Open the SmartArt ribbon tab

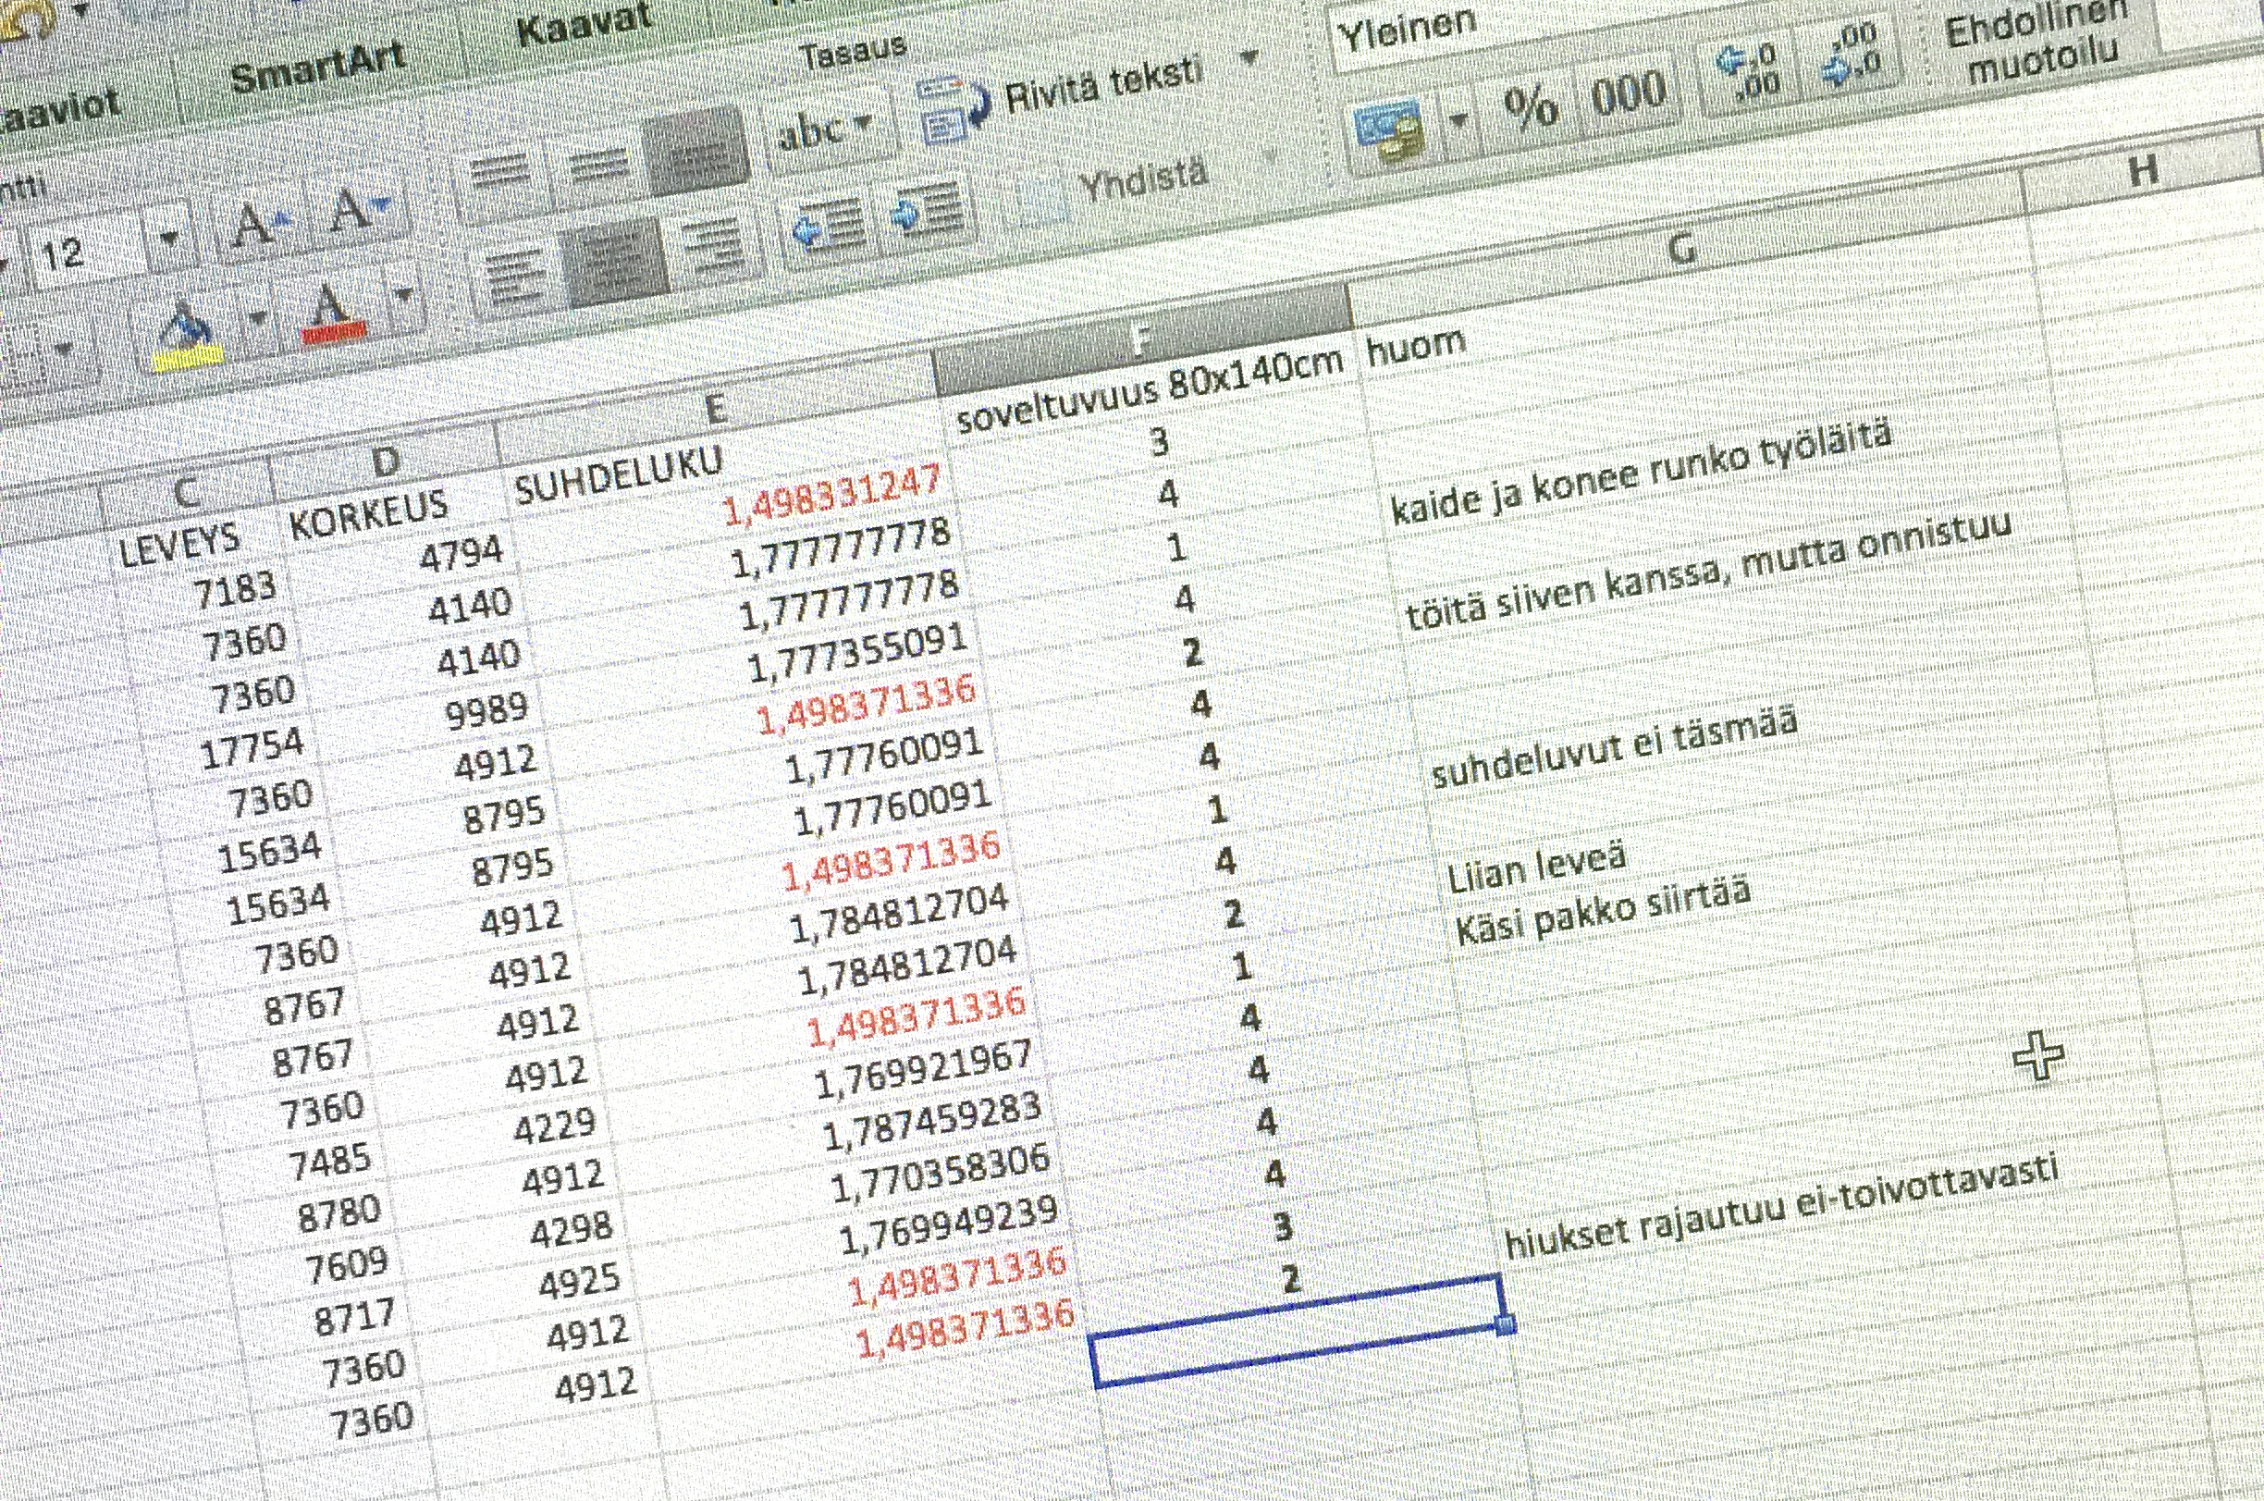coord(317,67)
